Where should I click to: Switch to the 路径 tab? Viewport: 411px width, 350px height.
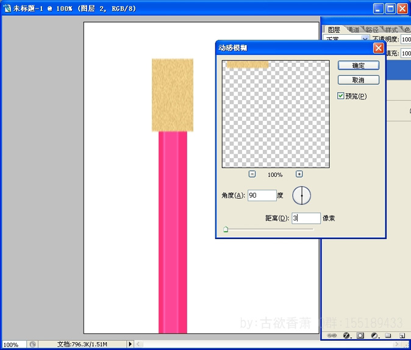tap(372, 30)
